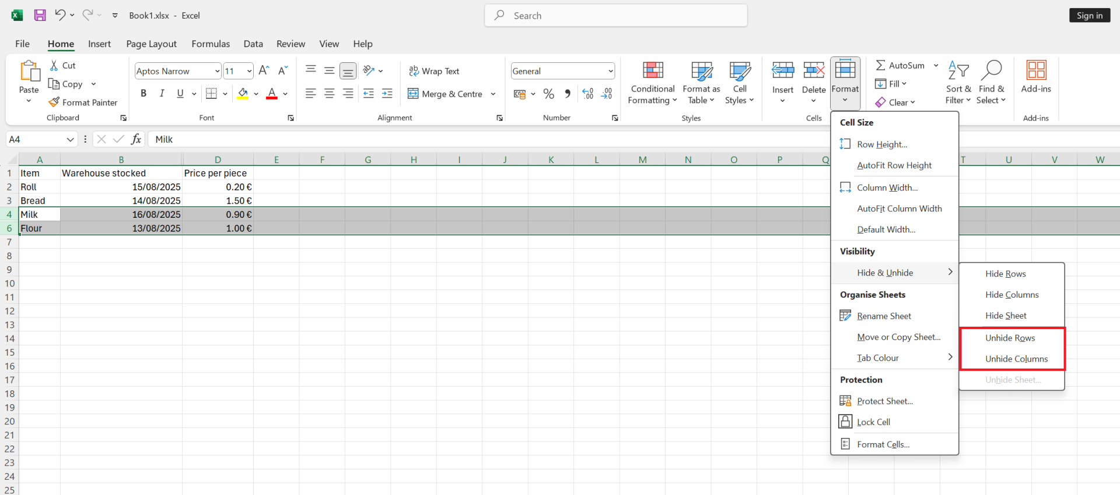This screenshot has width=1120, height=495.
Task: Click the Save icon in title bar
Action: point(40,15)
